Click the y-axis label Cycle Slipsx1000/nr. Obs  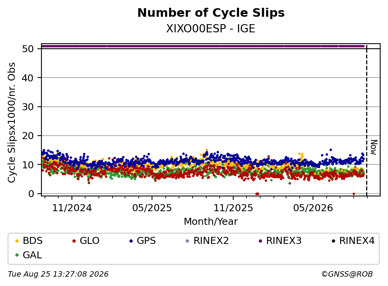pos(11,122)
